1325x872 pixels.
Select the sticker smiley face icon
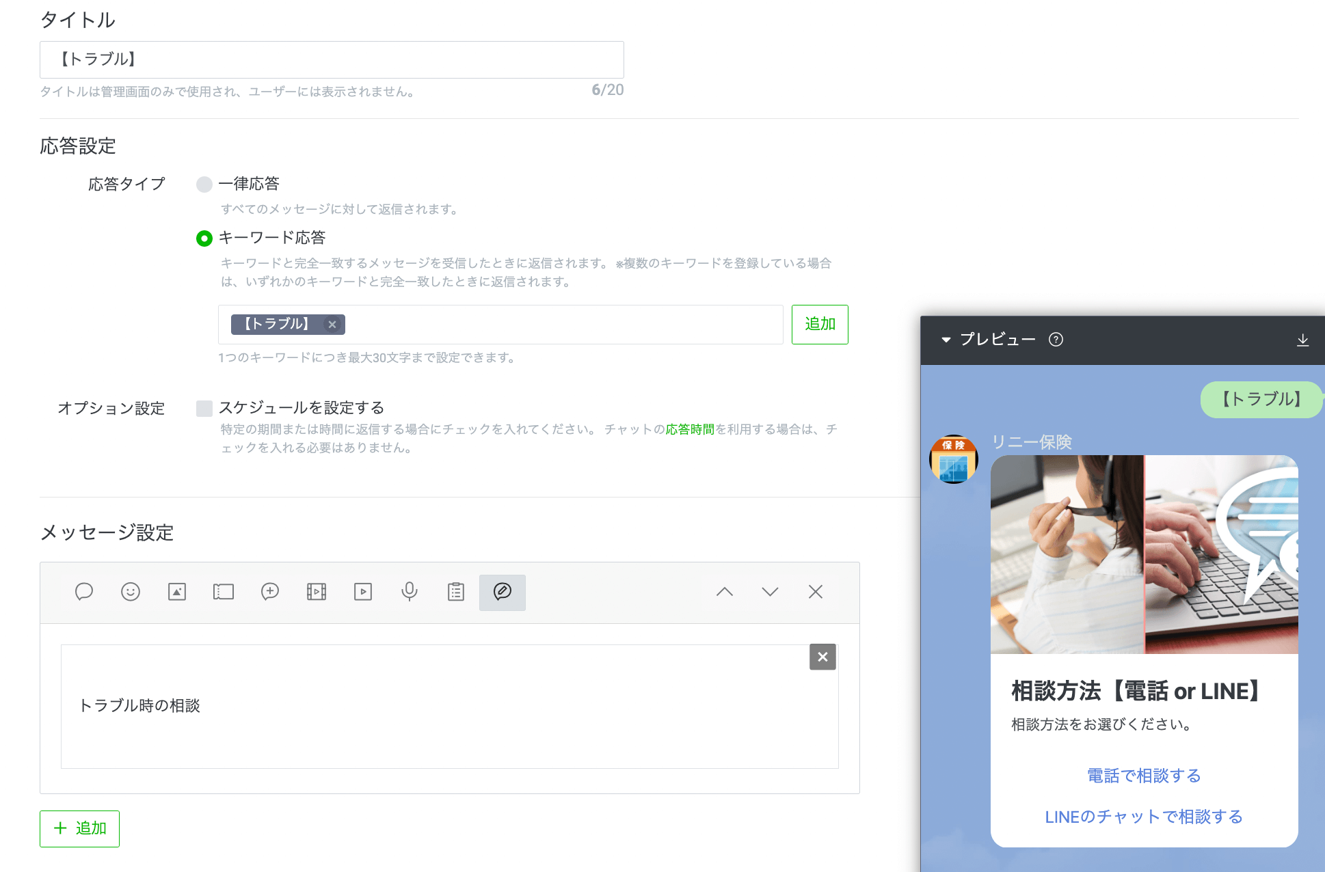(x=131, y=592)
